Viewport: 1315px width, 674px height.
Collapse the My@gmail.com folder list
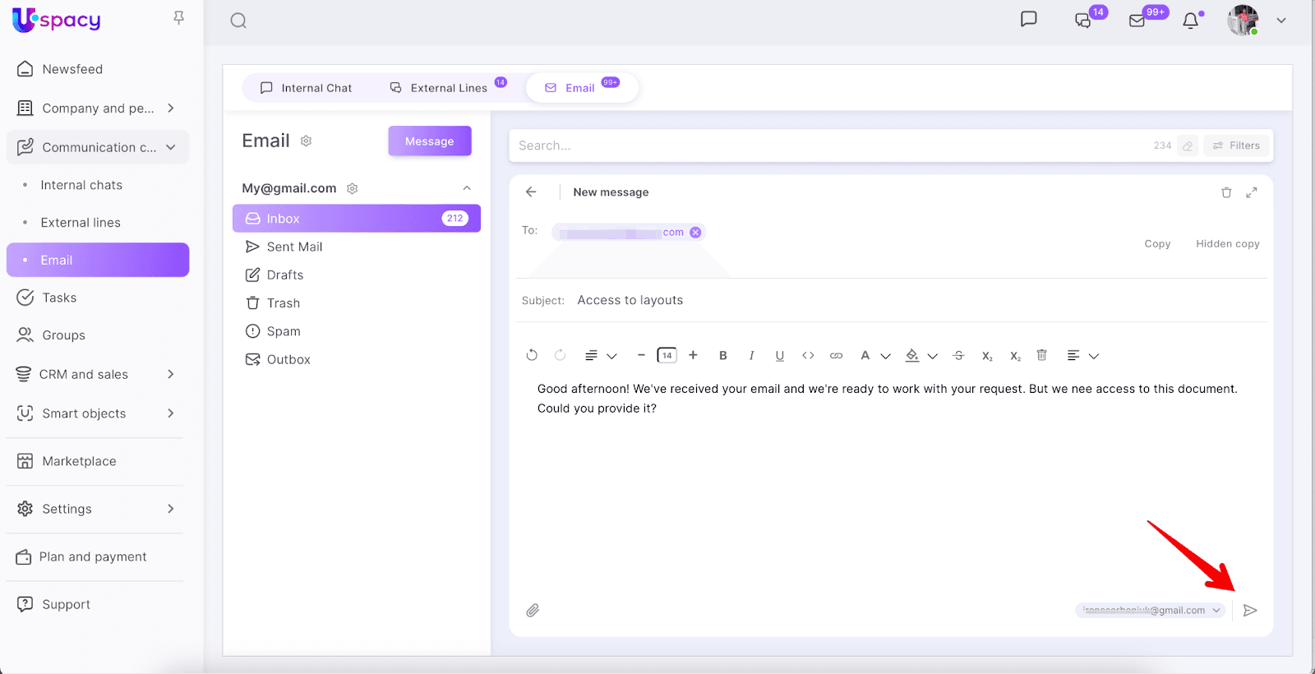[x=467, y=188]
